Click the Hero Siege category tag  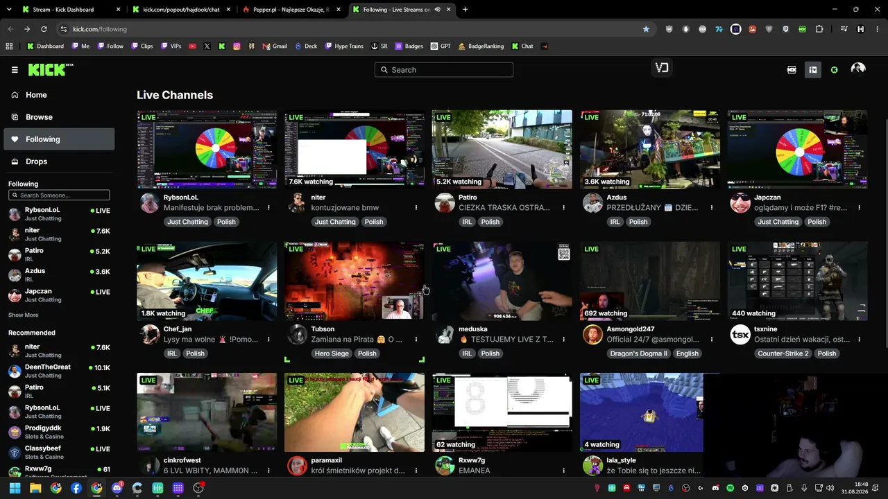[332, 353]
